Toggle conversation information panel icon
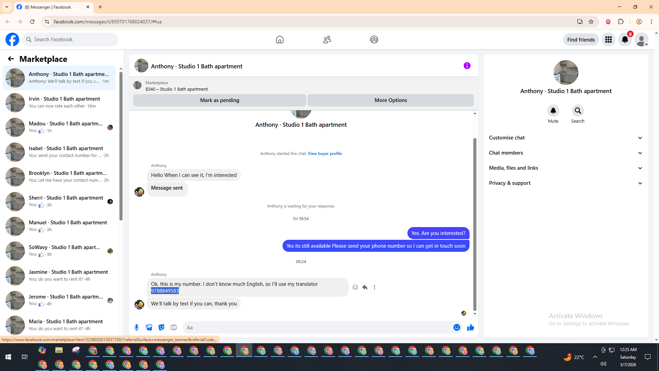Image resolution: width=659 pixels, height=371 pixels. click(x=467, y=66)
